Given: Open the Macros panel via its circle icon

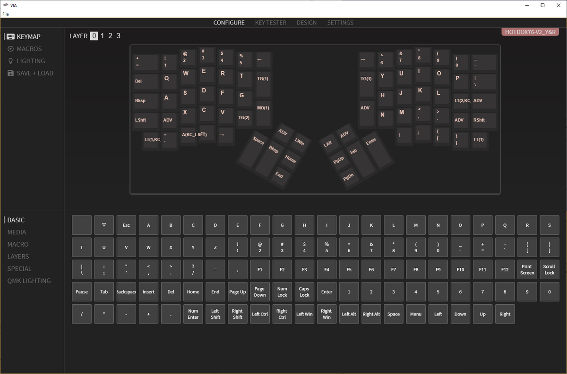Looking at the screenshot, I should click(11, 49).
